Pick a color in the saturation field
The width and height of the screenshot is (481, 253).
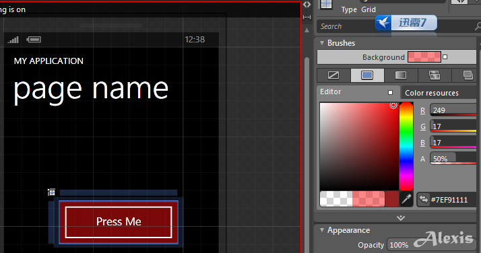[359, 147]
